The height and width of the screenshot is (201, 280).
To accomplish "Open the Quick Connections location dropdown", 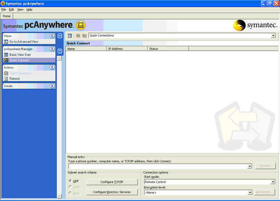I will click(273, 36).
